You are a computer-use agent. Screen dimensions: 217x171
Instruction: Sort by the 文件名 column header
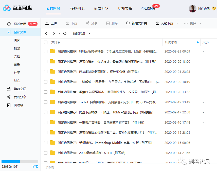56,42
